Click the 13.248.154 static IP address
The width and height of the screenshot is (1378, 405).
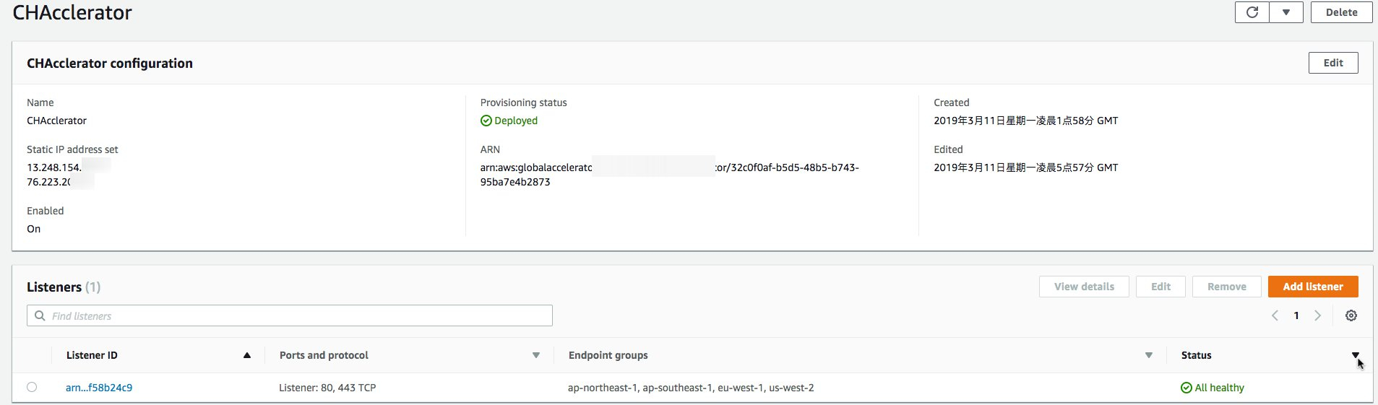coord(54,167)
